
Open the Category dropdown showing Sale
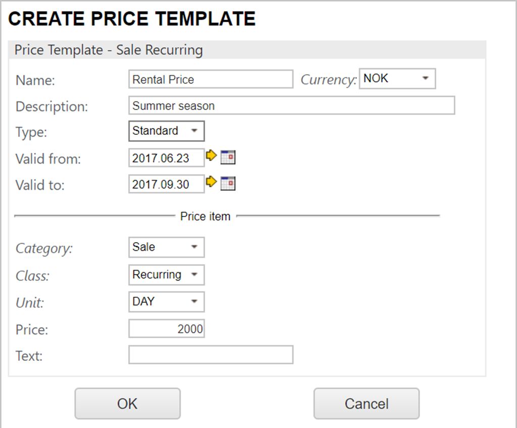166,247
